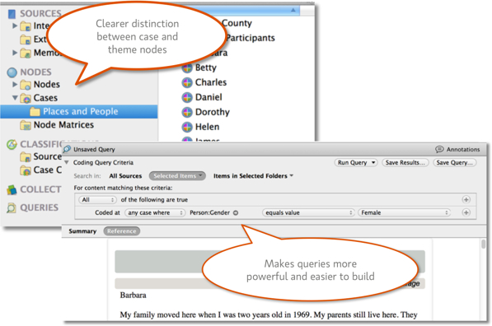Click the Save Query button
Image resolution: width=492 pixels, height=326 pixels.
(455, 163)
